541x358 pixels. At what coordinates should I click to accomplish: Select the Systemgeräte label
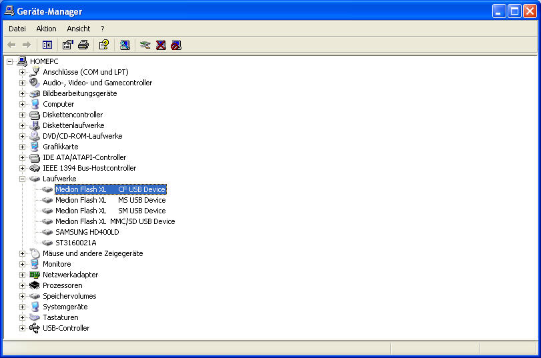coord(65,307)
